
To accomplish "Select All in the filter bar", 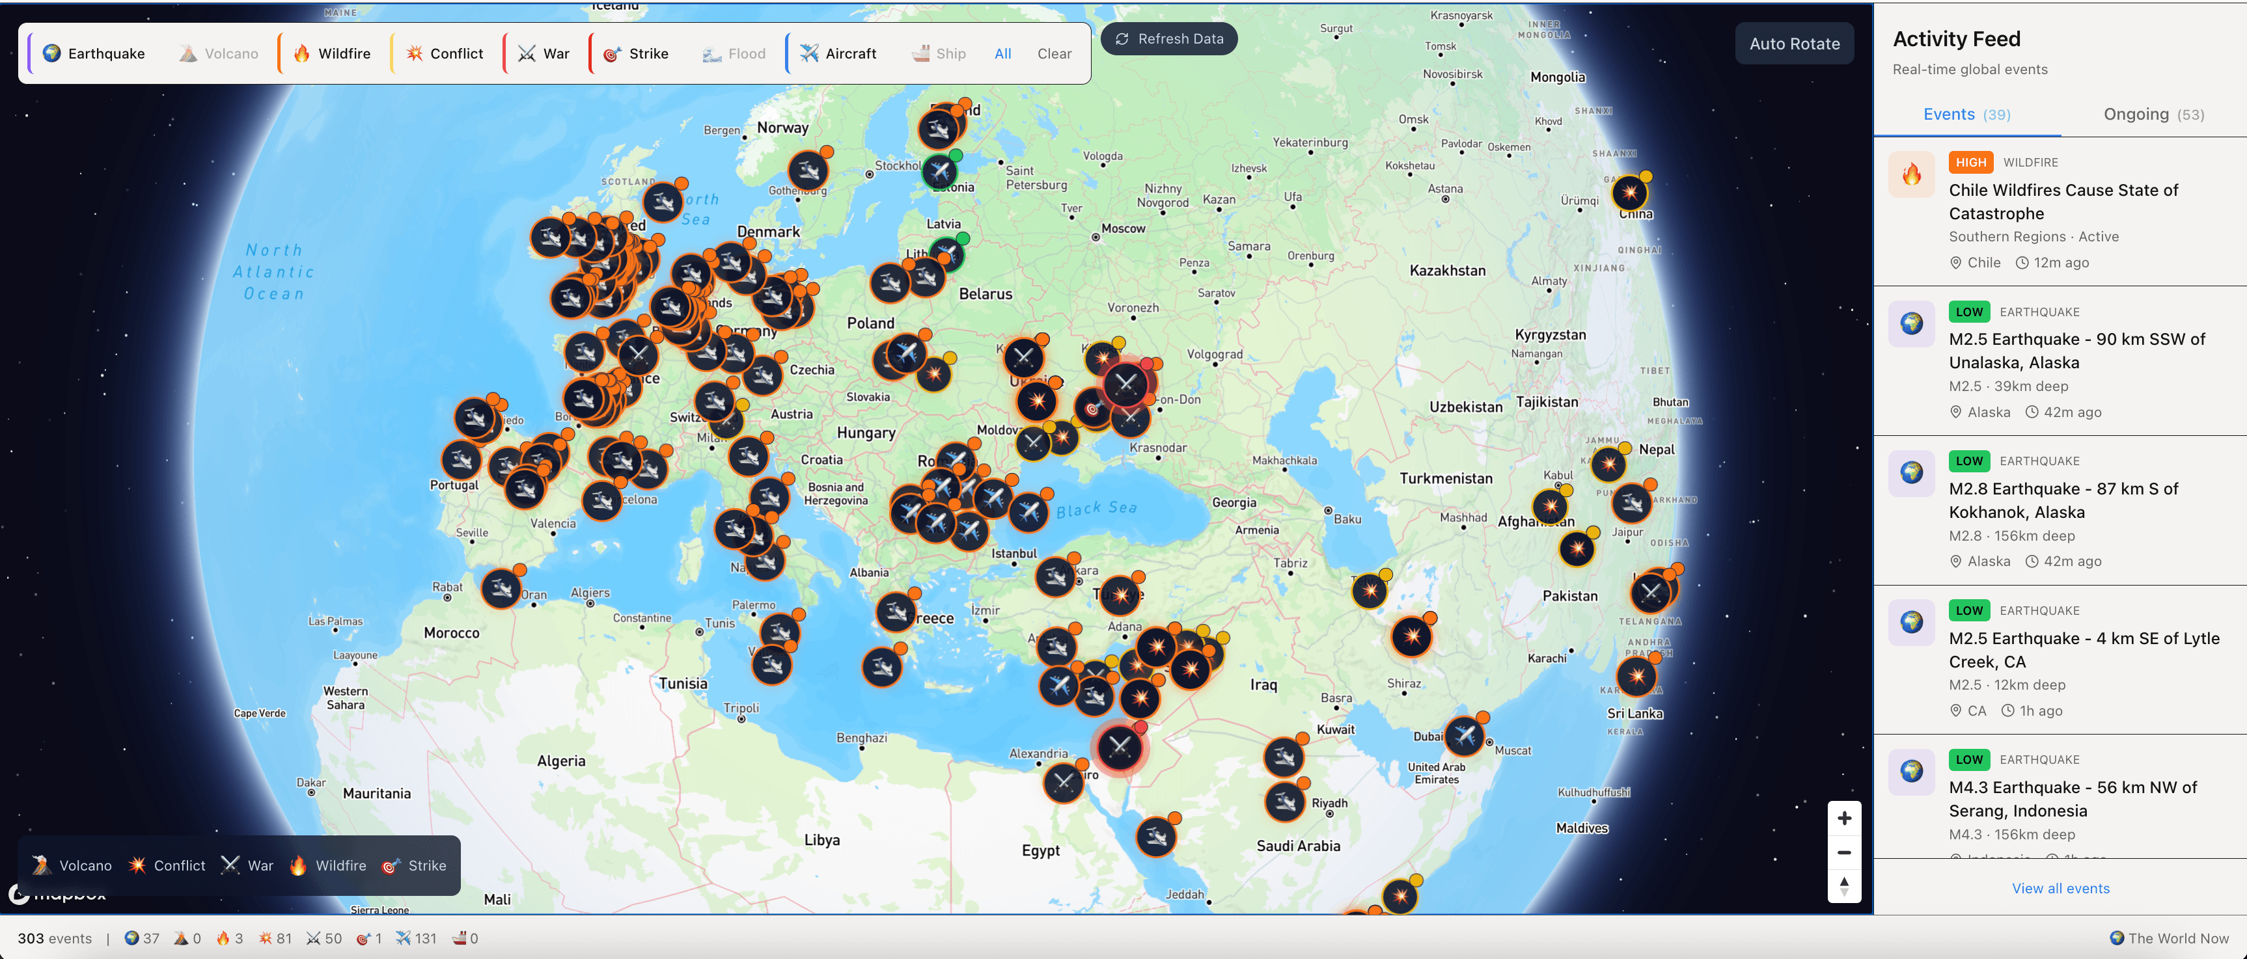I will pos(1002,53).
